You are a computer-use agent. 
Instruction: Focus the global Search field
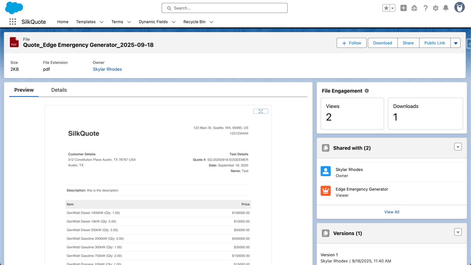224,8
